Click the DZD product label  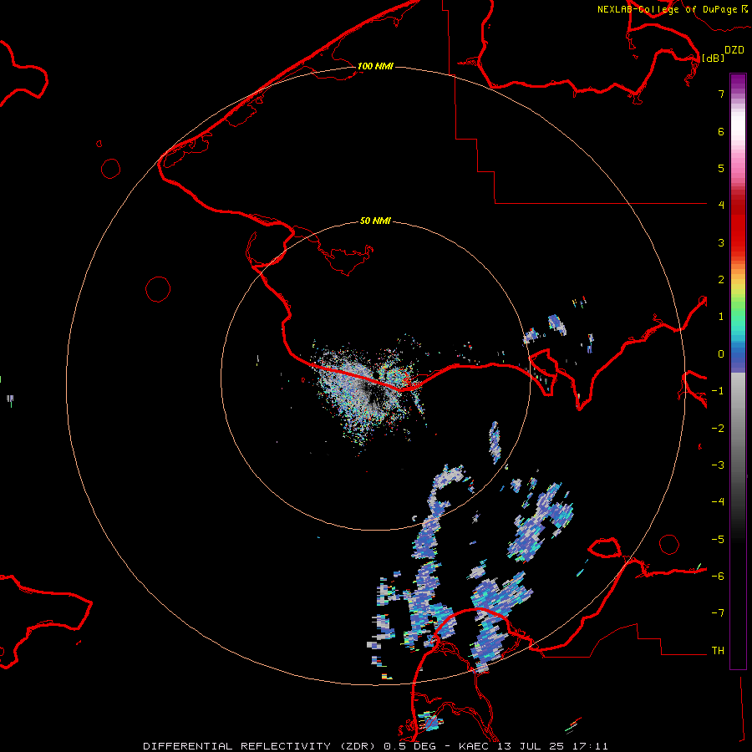pos(734,50)
